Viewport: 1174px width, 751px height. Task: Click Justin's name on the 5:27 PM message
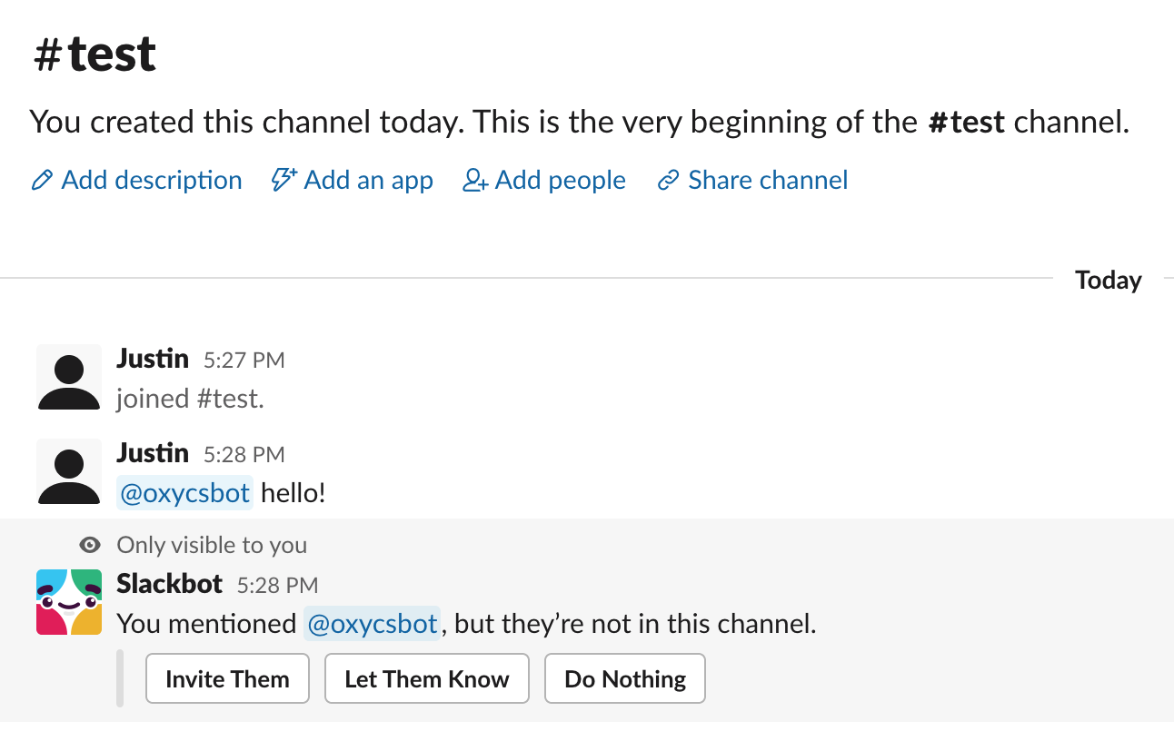pyautogui.click(x=153, y=359)
